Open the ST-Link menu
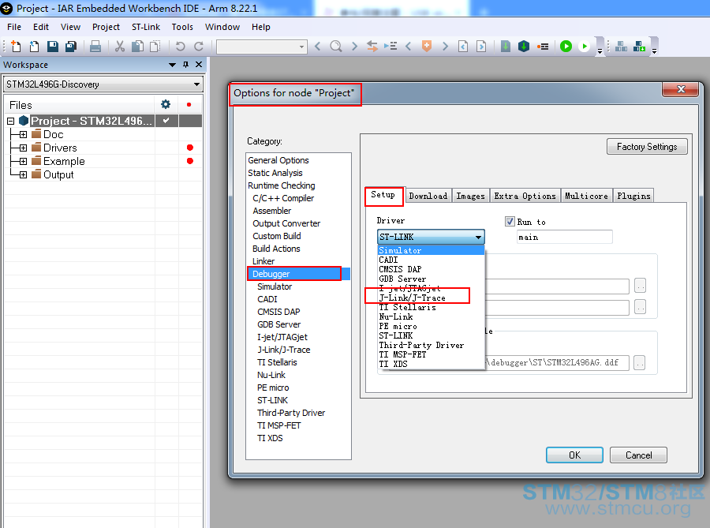Image resolution: width=710 pixels, height=528 pixels. pos(146,27)
